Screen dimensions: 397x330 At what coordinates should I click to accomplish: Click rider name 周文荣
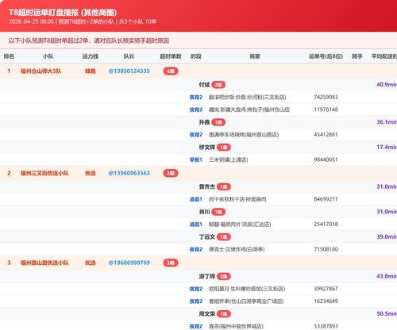pos(207,314)
